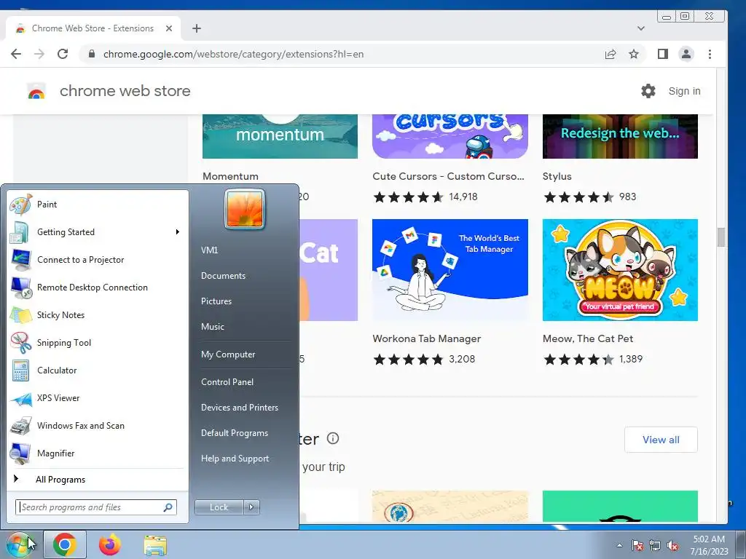Screen dimensions: 746x559
Task: Click View all button
Action: point(661,440)
